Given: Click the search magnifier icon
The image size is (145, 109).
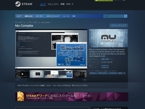Looking at the screenshot, I should point(126,16).
